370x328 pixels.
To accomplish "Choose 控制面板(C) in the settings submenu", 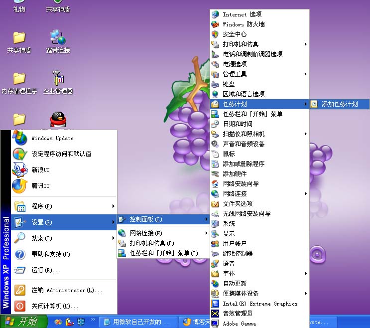I will coord(163,219).
